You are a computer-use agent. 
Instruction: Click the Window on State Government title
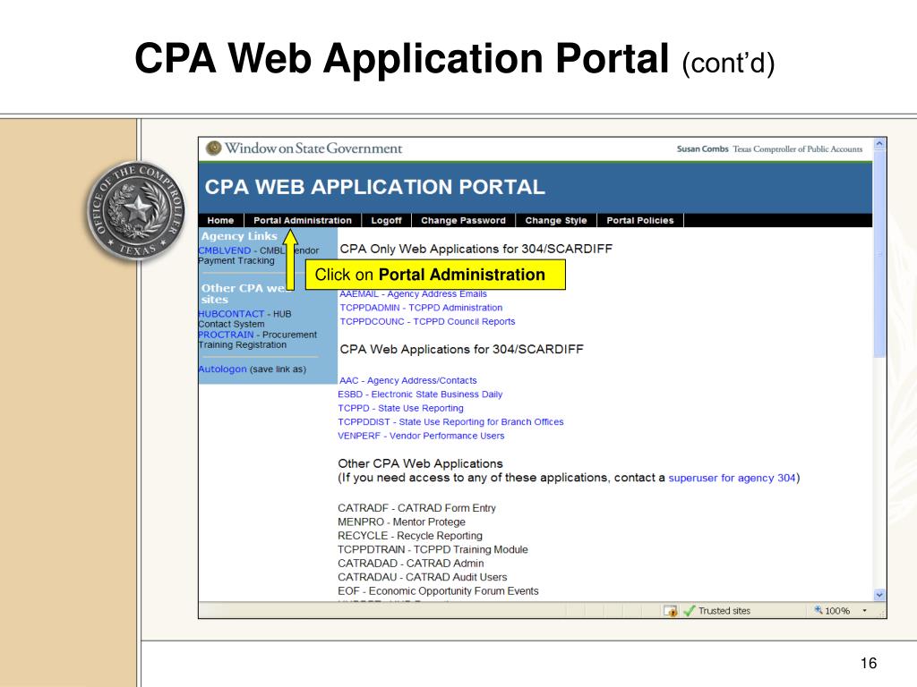[x=313, y=148]
